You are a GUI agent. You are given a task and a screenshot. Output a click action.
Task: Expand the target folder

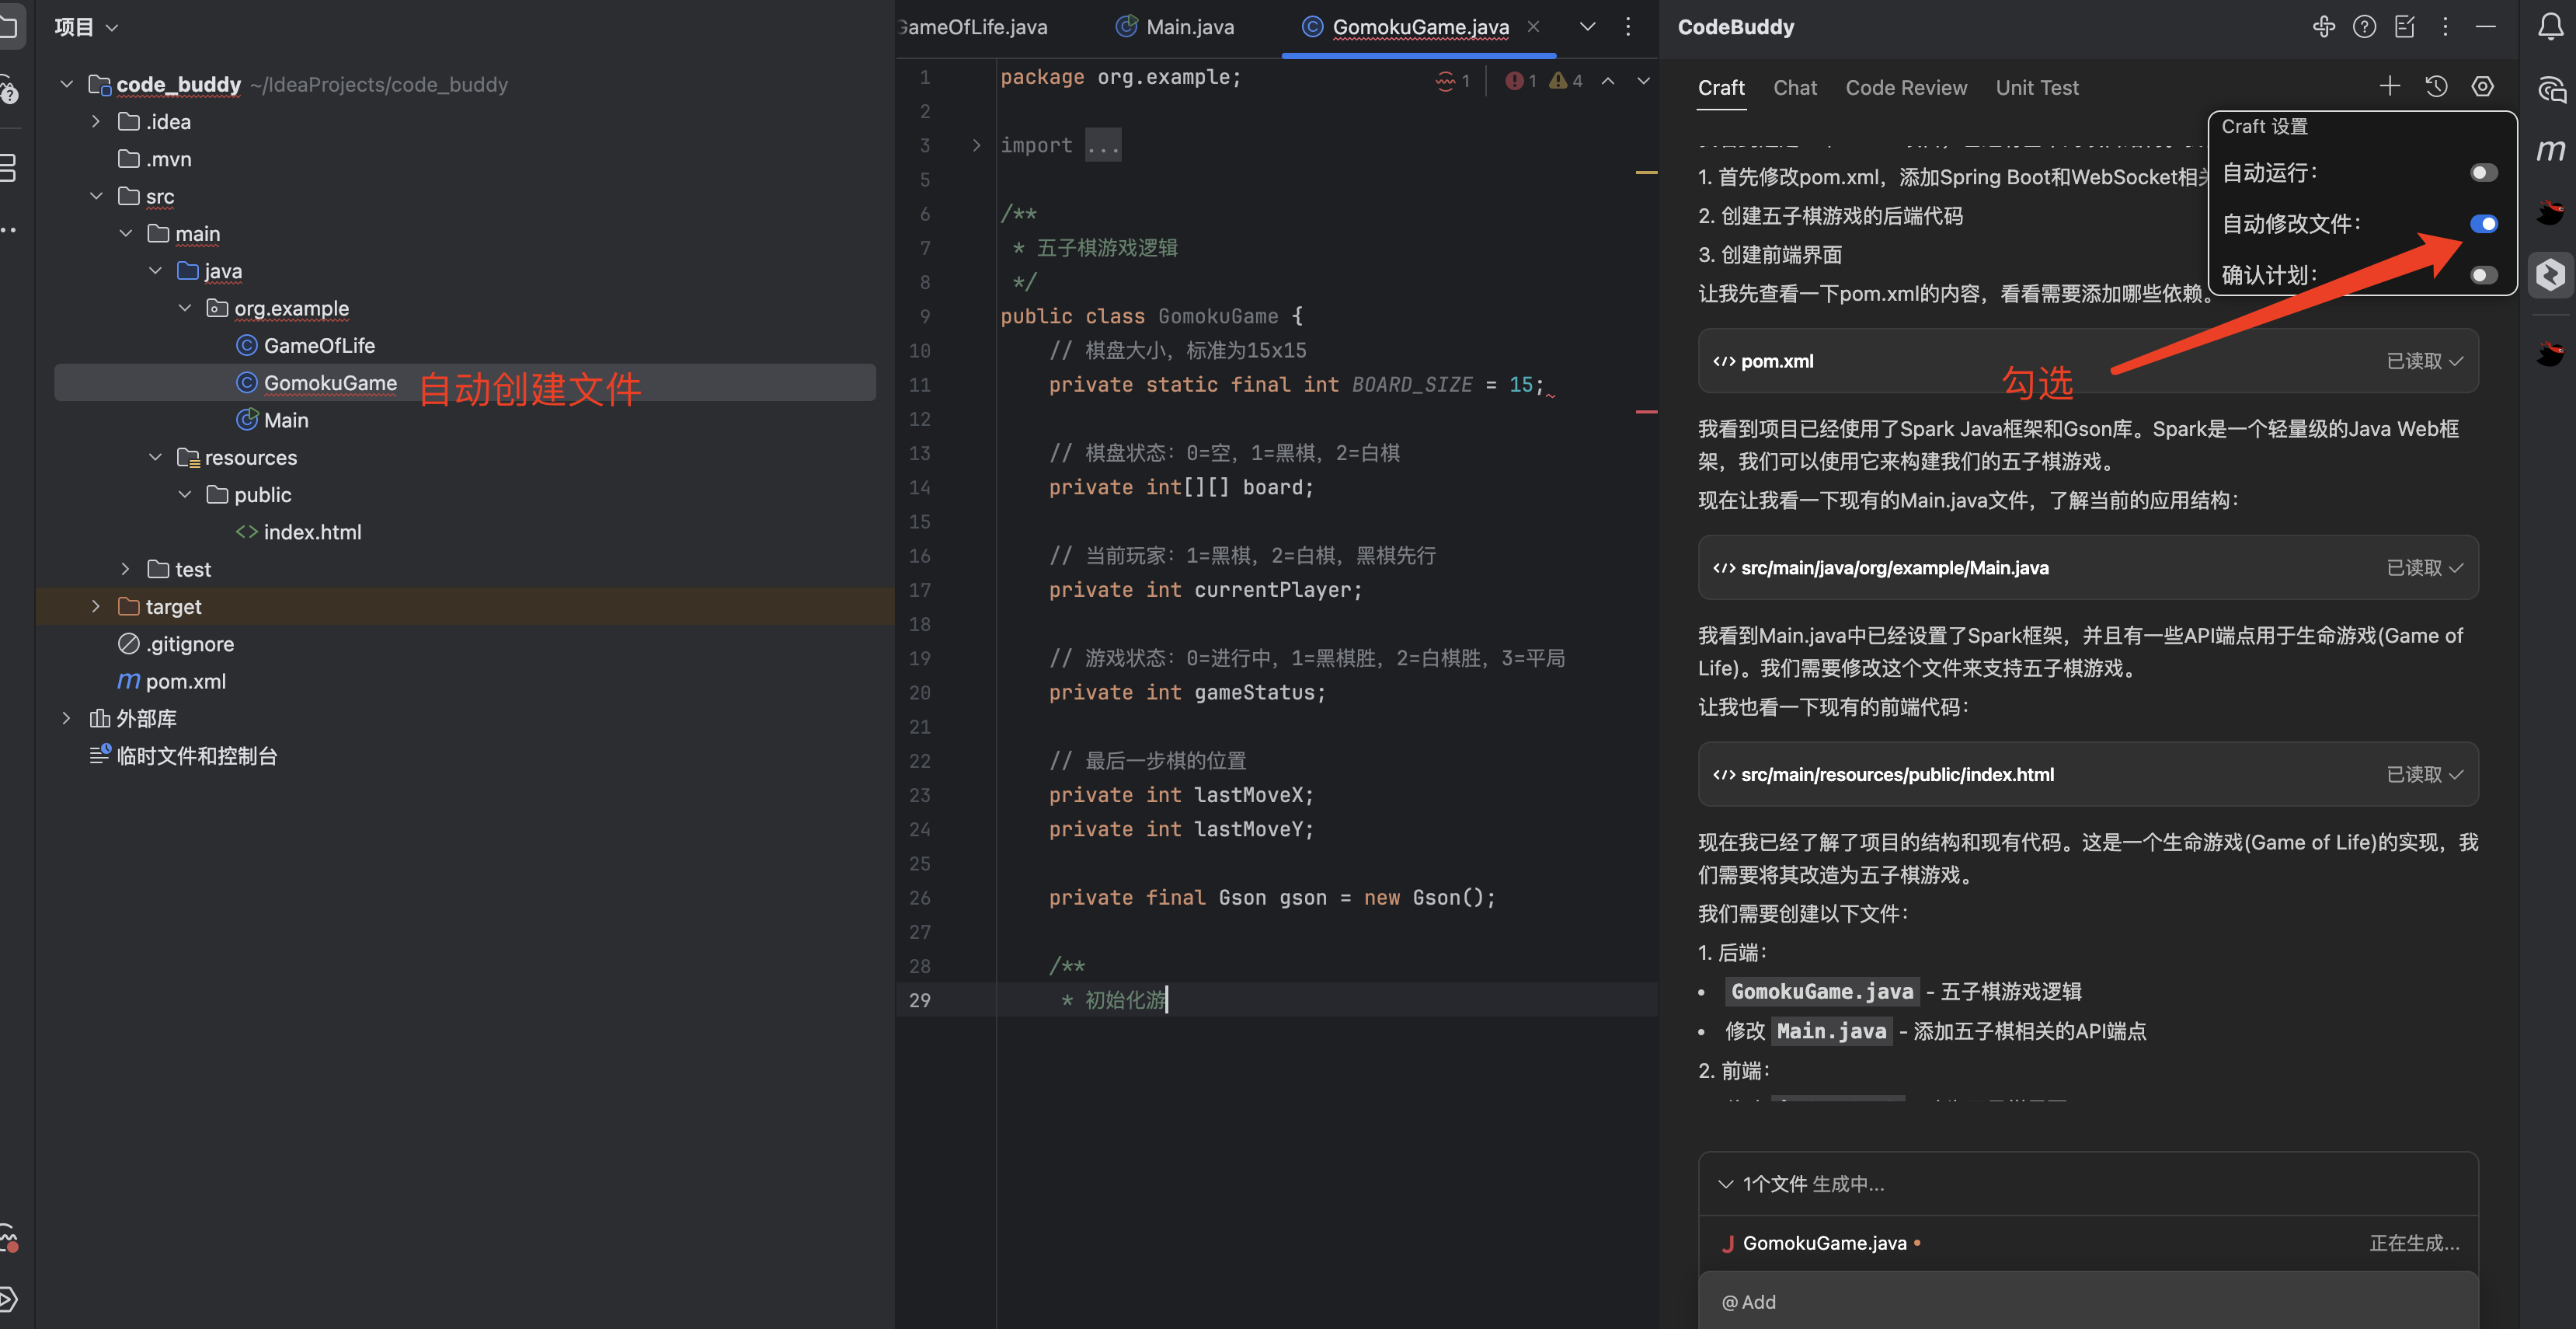(x=96, y=606)
